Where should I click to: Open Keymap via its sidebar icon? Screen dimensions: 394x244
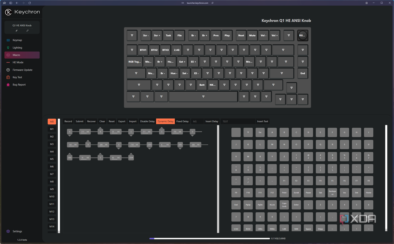tap(8, 40)
